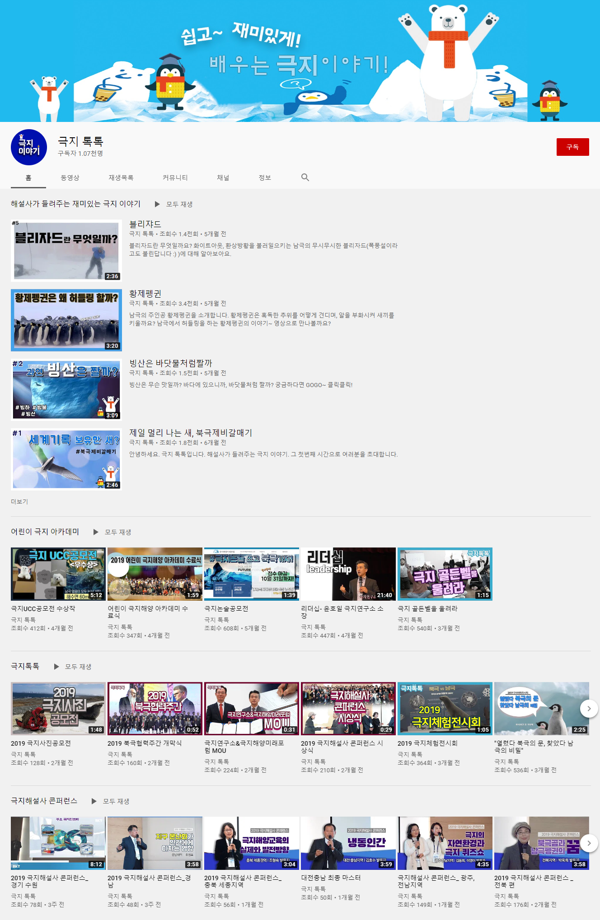Click the channel search magnifier icon
The height and width of the screenshot is (920, 600).
tap(305, 177)
